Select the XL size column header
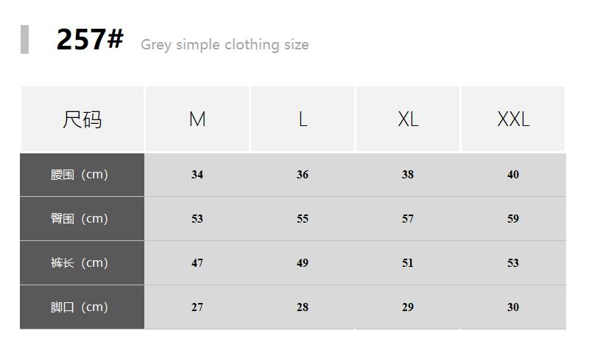The image size is (589, 359). (x=408, y=119)
